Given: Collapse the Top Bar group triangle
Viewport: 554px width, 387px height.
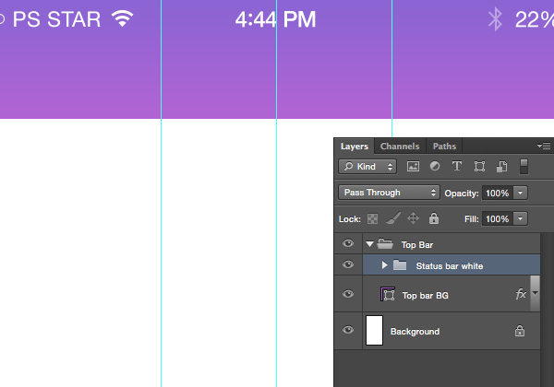Looking at the screenshot, I should 369,244.
